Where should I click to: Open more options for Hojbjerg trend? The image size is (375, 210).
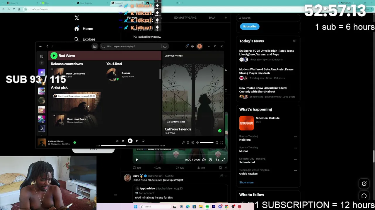296,137
